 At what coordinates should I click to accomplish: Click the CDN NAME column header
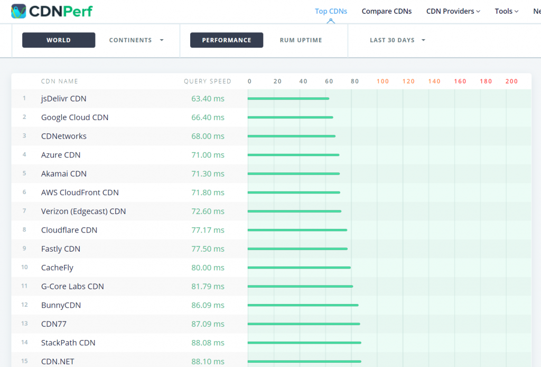coord(59,81)
